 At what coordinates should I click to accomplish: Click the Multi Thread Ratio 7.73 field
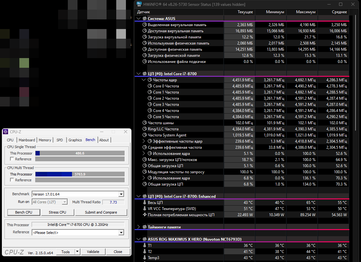113,202
